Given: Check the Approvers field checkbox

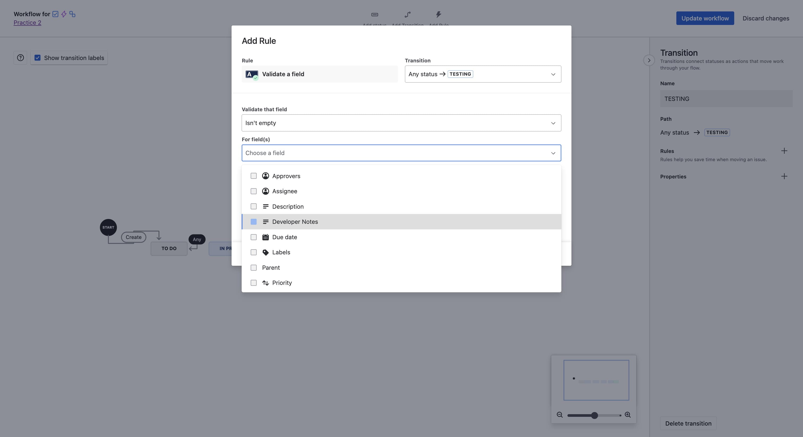Looking at the screenshot, I should [x=254, y=176].
